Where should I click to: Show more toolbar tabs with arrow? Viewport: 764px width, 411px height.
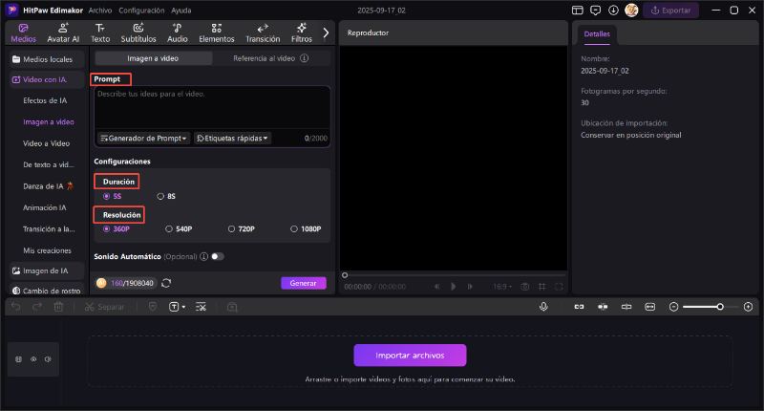326,33
